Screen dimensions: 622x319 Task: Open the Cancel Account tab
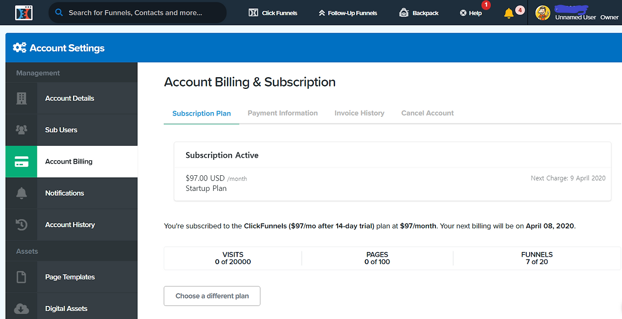click(428, 113)
